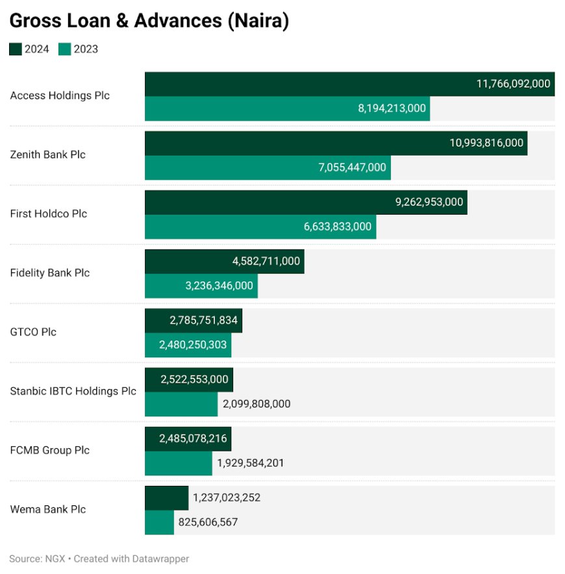
Task: Select the 2024 legend label
Action: 36,49
